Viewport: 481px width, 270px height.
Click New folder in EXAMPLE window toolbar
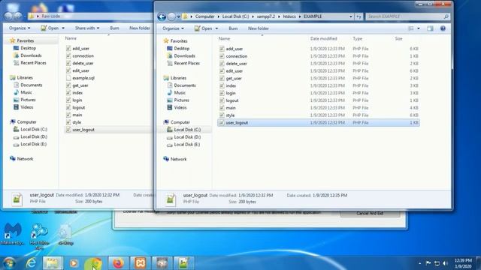pyautogui.click(x=259, y=28)
